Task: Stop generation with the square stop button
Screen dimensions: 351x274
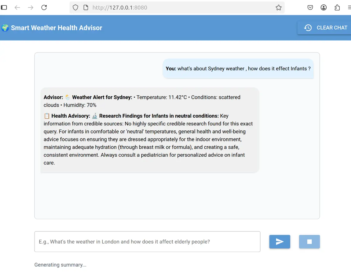Action: pyautogui.click(x=309, y=242)
